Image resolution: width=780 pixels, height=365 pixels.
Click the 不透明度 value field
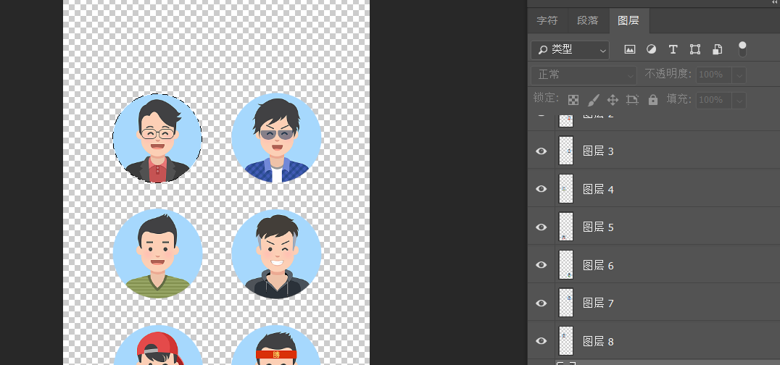coord(714,75)
